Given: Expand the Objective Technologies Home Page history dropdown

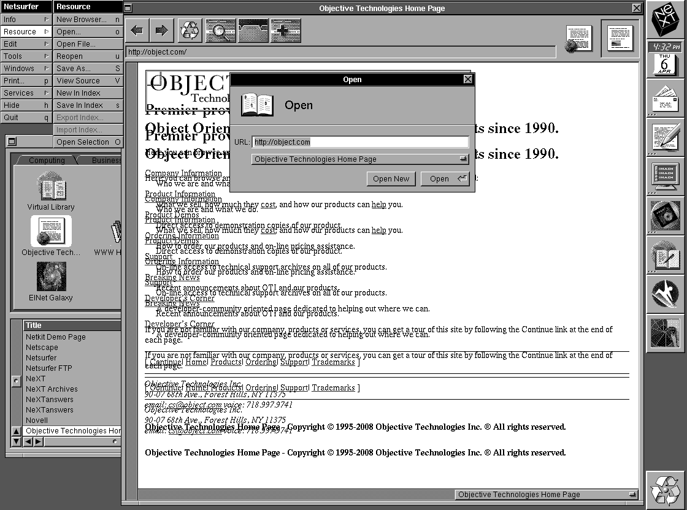Looking at the screenshot, I should 359,159.
